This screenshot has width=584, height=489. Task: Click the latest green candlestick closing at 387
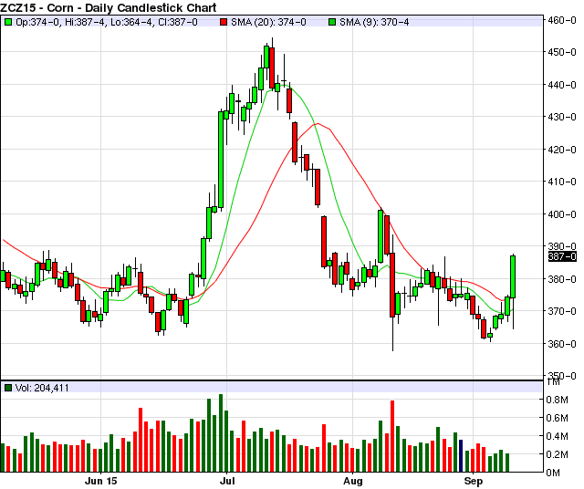(513, 276)
